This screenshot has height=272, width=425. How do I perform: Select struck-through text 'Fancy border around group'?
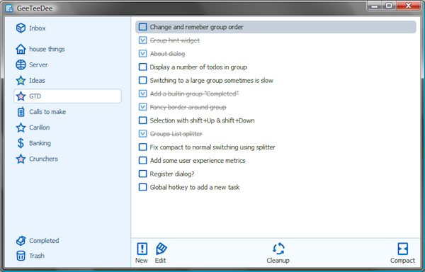[188, 107]
